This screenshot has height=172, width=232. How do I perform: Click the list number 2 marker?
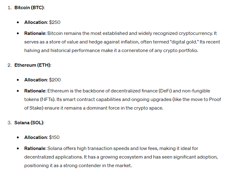point(10,65)
